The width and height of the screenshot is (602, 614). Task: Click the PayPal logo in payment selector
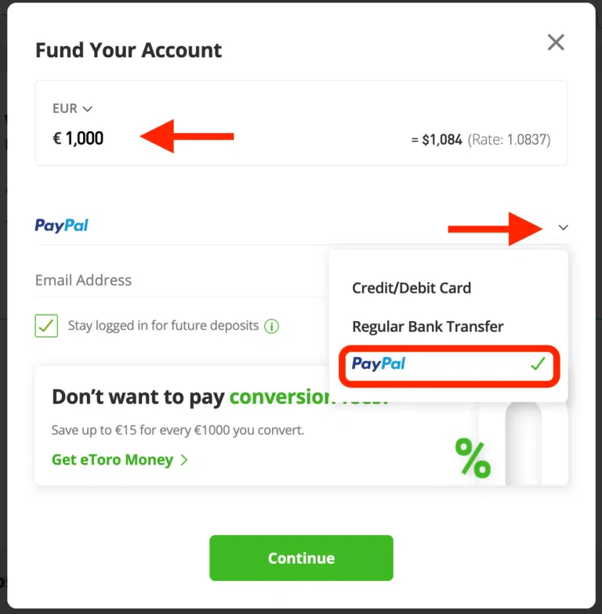[x=61, y=226]
